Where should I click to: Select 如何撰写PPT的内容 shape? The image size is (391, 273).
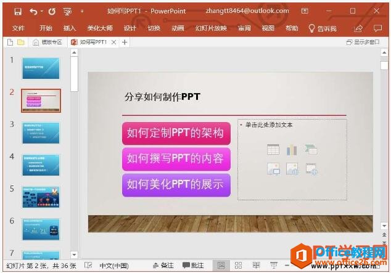coord(176,159)
